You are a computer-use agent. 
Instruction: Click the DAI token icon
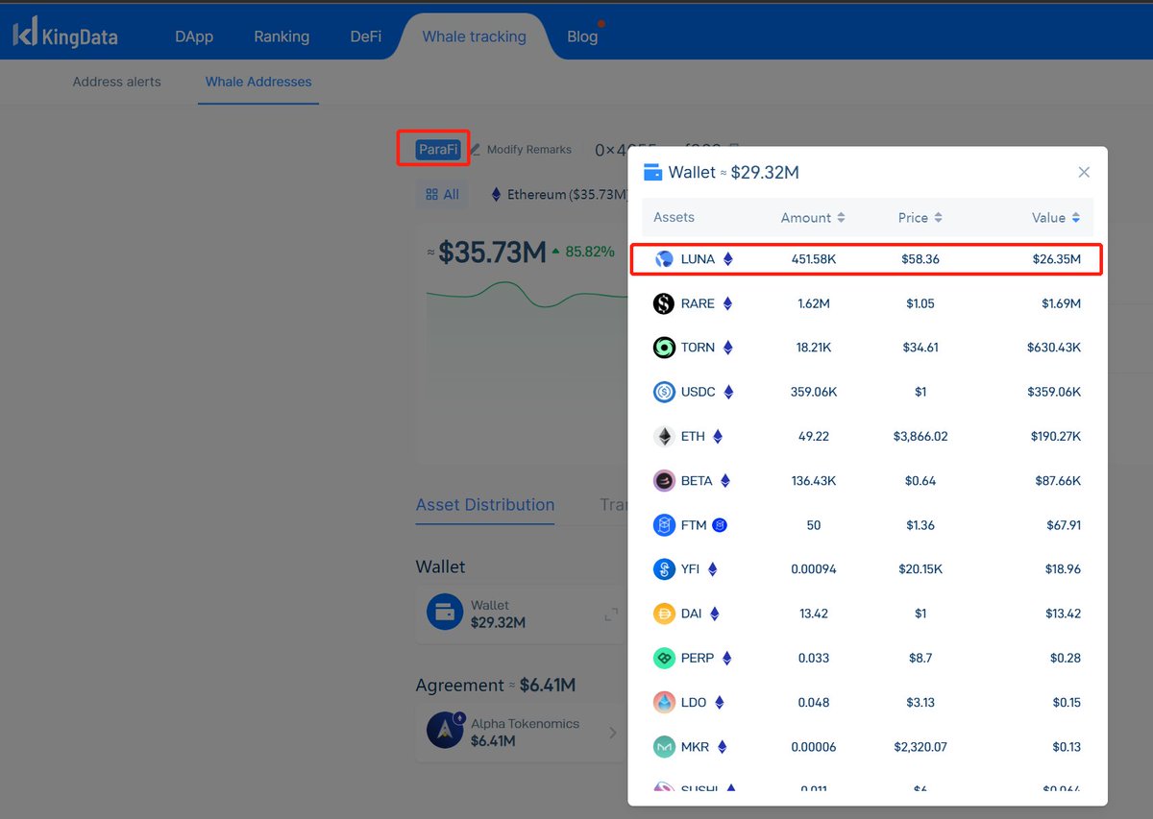coord(664,614)
